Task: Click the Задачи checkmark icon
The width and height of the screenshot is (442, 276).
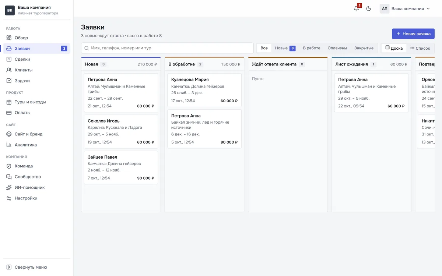Action: point(9,81)
